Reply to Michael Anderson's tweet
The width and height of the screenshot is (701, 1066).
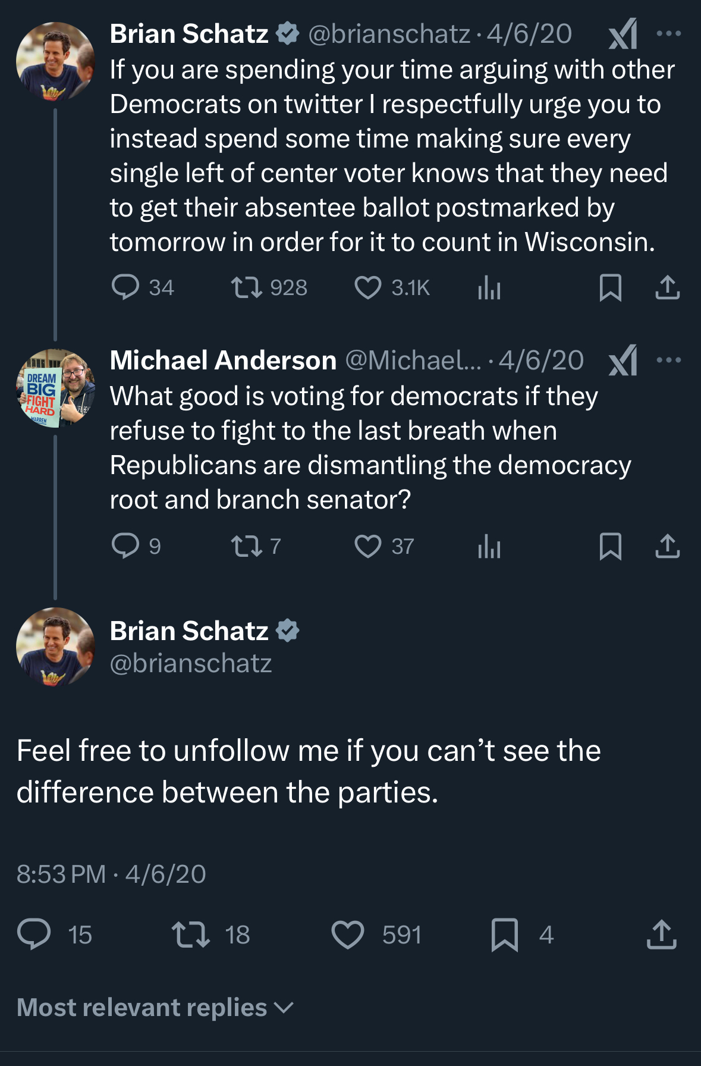pos(125,545)
